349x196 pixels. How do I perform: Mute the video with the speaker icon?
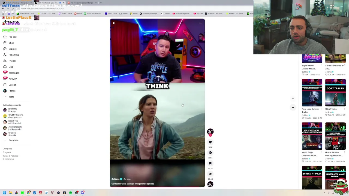point(114,23)
